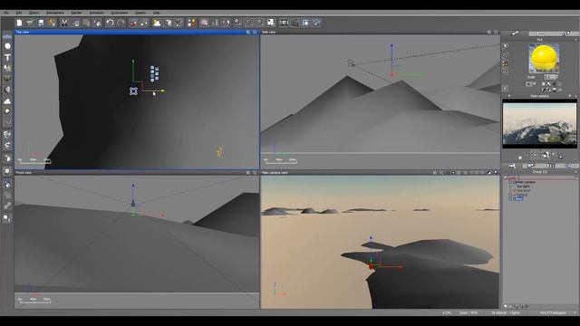Copy the selected object
Image resolution: width=580 pixels, height=326 pixels.
click(x=75, y=23)
